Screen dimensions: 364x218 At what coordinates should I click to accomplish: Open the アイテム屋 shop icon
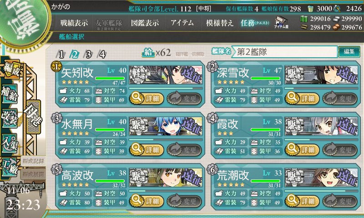281,22
